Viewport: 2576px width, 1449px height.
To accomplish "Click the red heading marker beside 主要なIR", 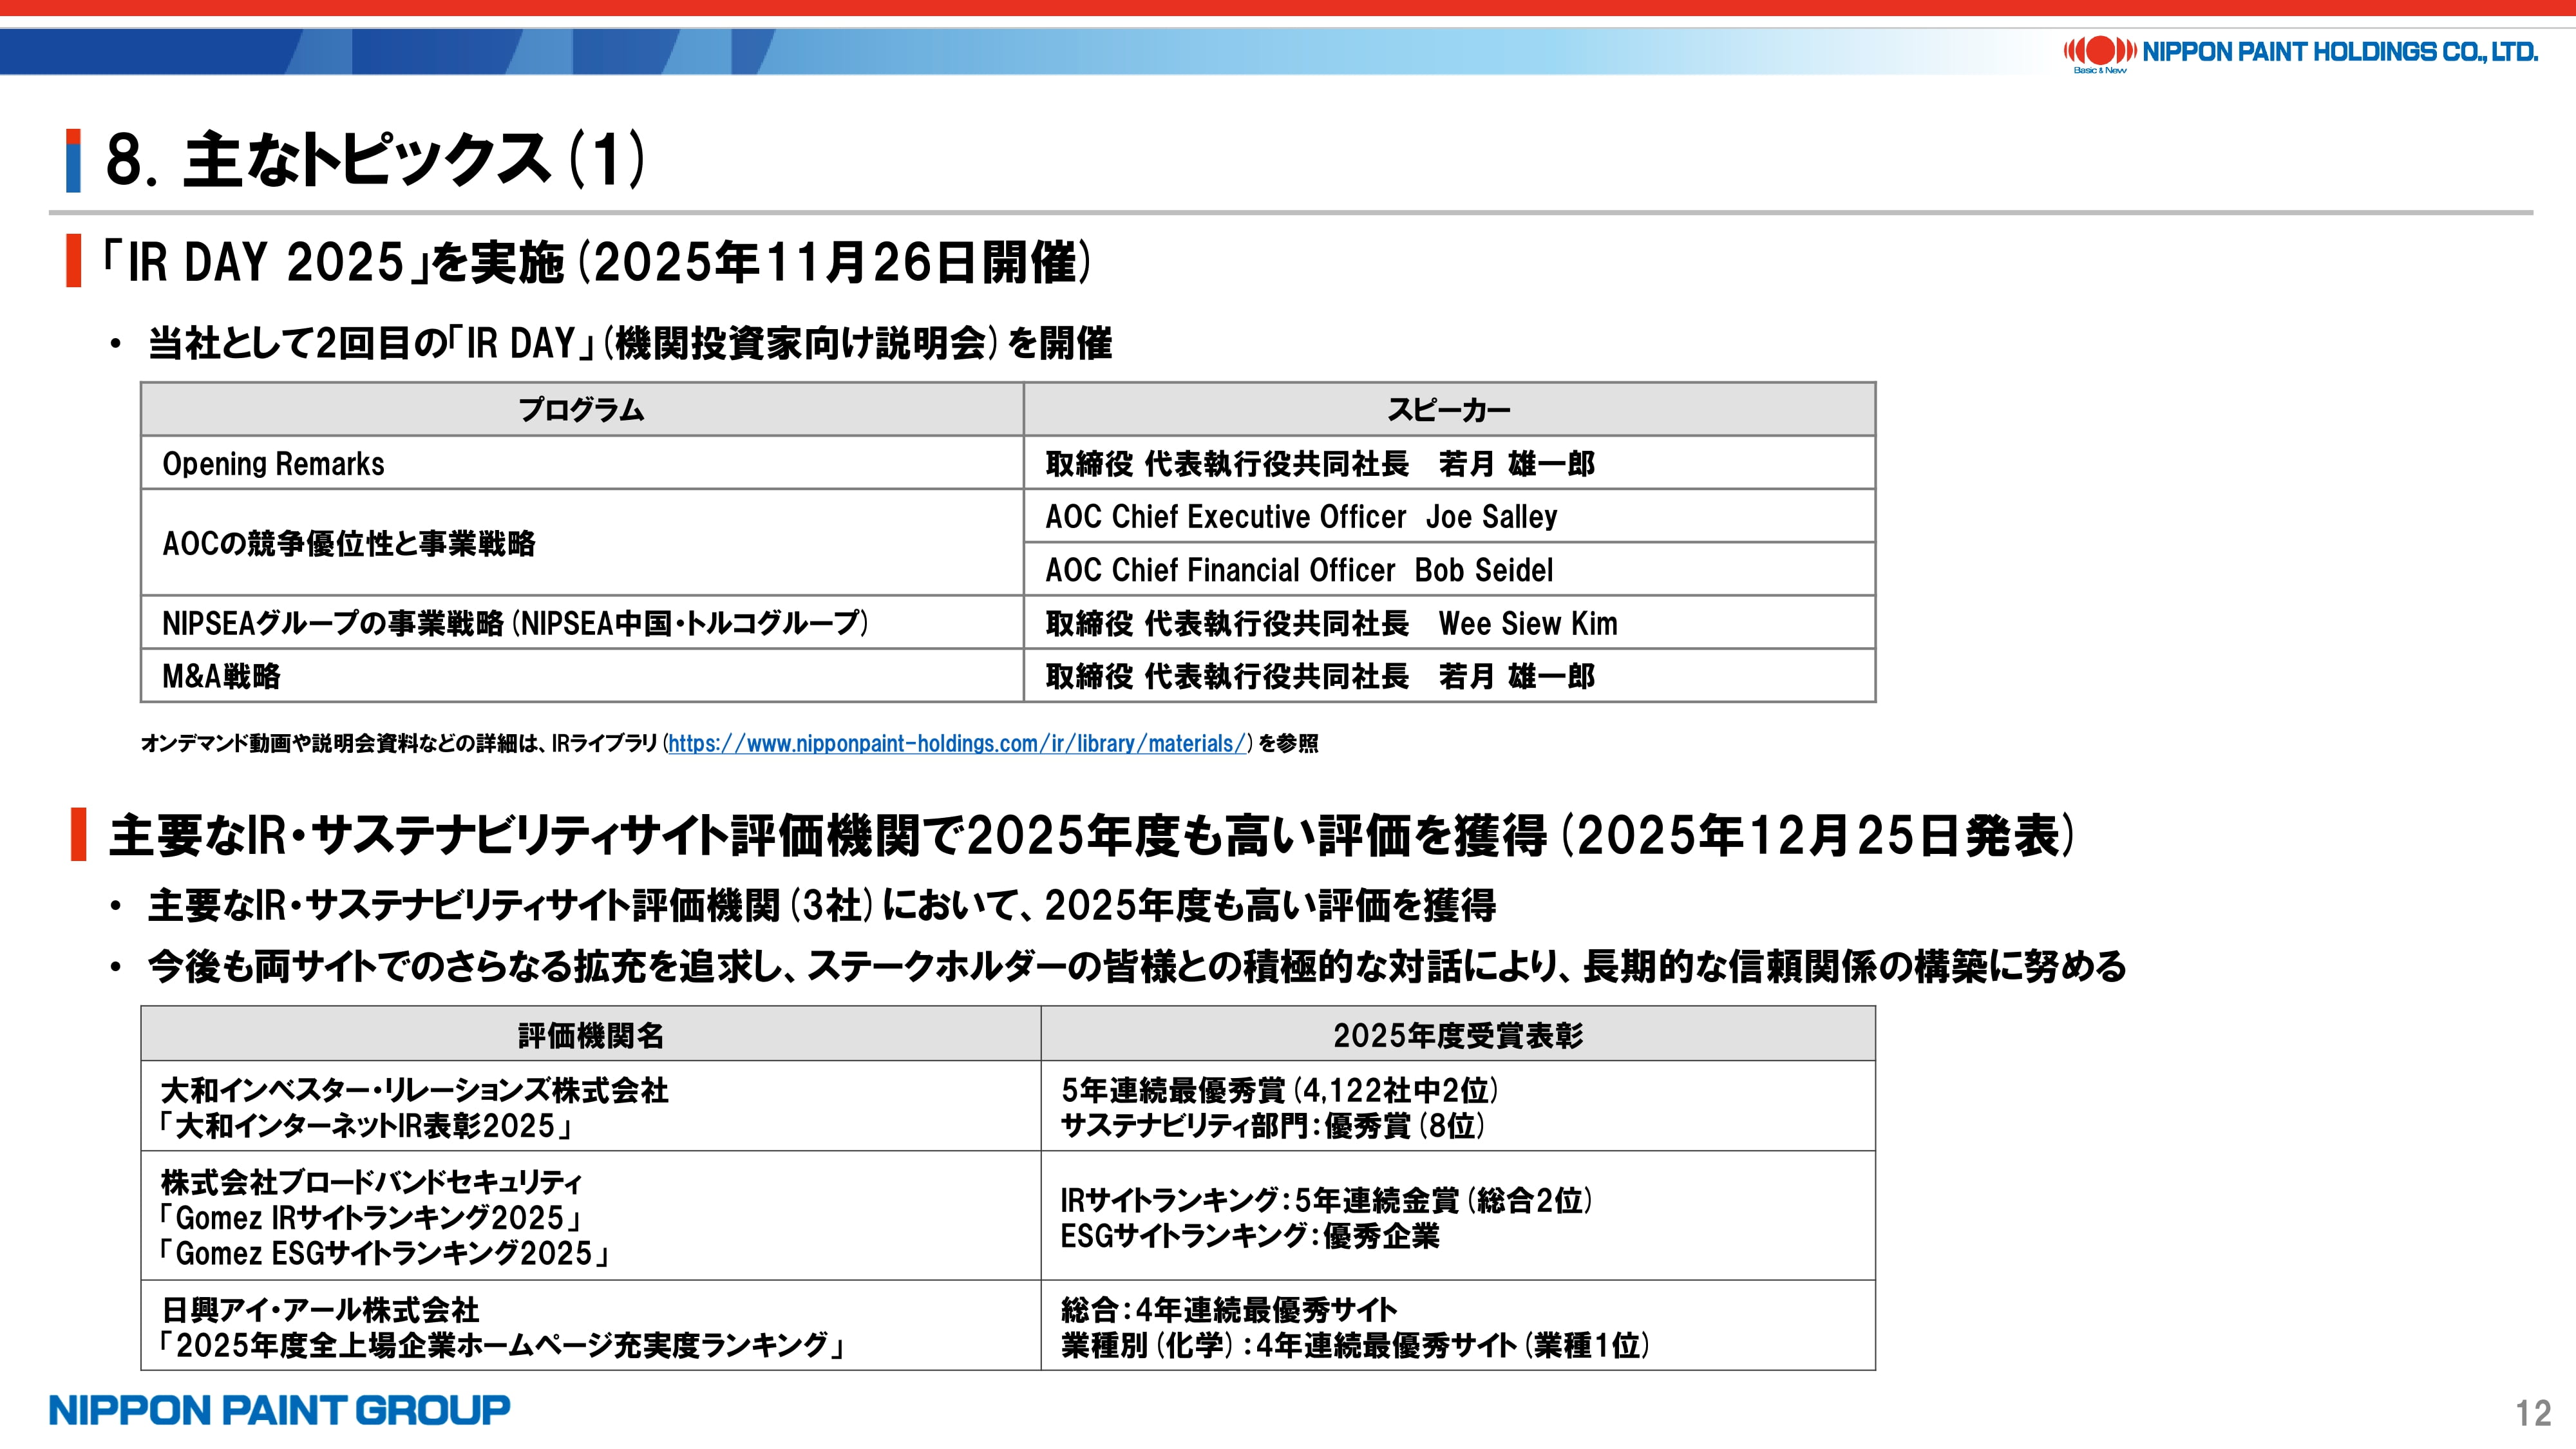I will (78, 835).
